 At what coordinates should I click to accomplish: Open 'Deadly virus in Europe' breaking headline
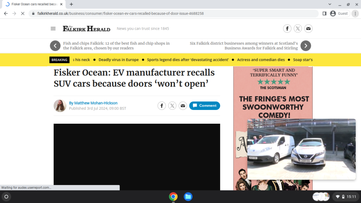coord(118,60)
